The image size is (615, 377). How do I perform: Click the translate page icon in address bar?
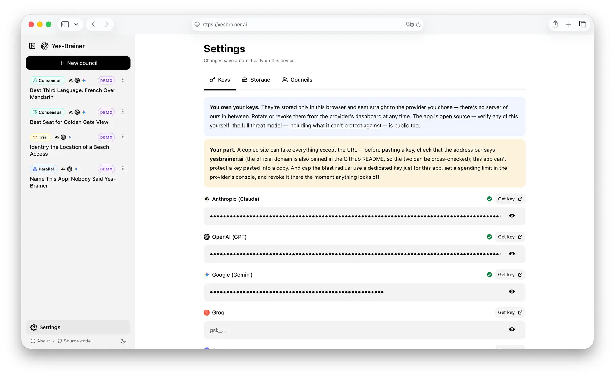click(x=410, y=24)
